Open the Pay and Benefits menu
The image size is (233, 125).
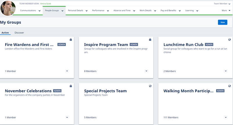pyautogui.click(x=171, y=10)
